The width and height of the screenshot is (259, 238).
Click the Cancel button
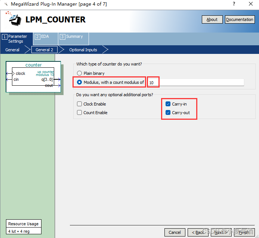(x=175, y=232)
